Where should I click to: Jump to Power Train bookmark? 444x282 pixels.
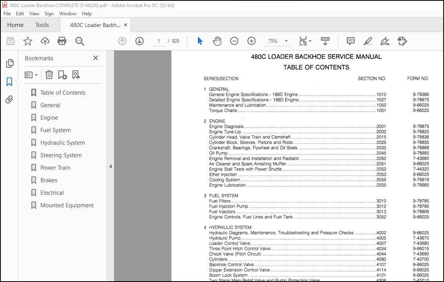[55, 167]
